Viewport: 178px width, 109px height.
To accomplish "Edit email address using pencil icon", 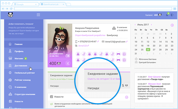I will point(127,41).
